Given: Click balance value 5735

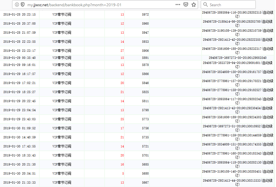Looking at the screenshot, I should (145, 137).
